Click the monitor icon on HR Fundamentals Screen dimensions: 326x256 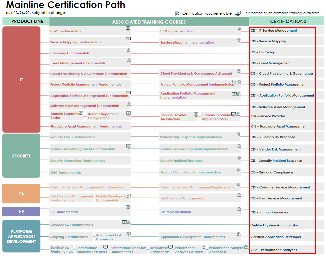[128, 207]
